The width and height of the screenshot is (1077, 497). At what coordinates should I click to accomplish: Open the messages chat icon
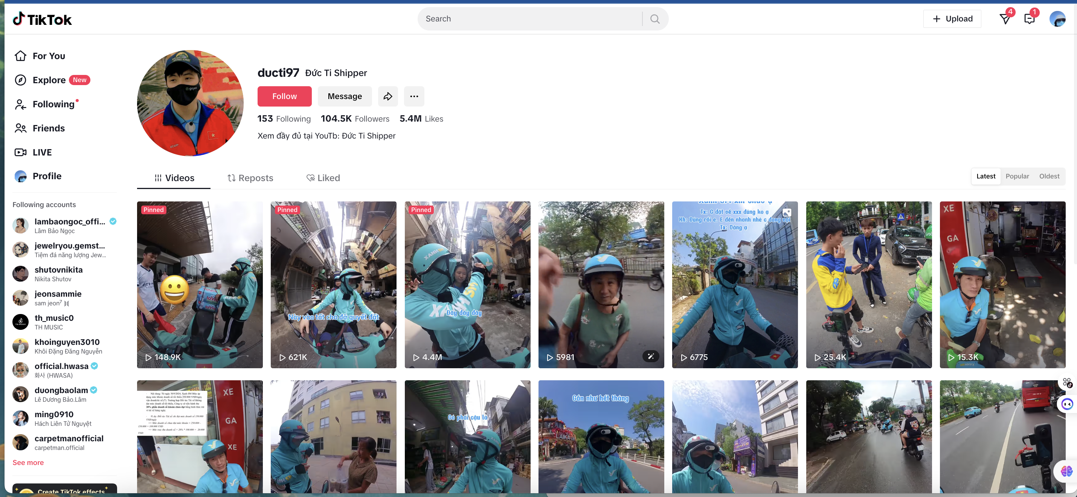pyautogui.click(x=1029, y=18)
